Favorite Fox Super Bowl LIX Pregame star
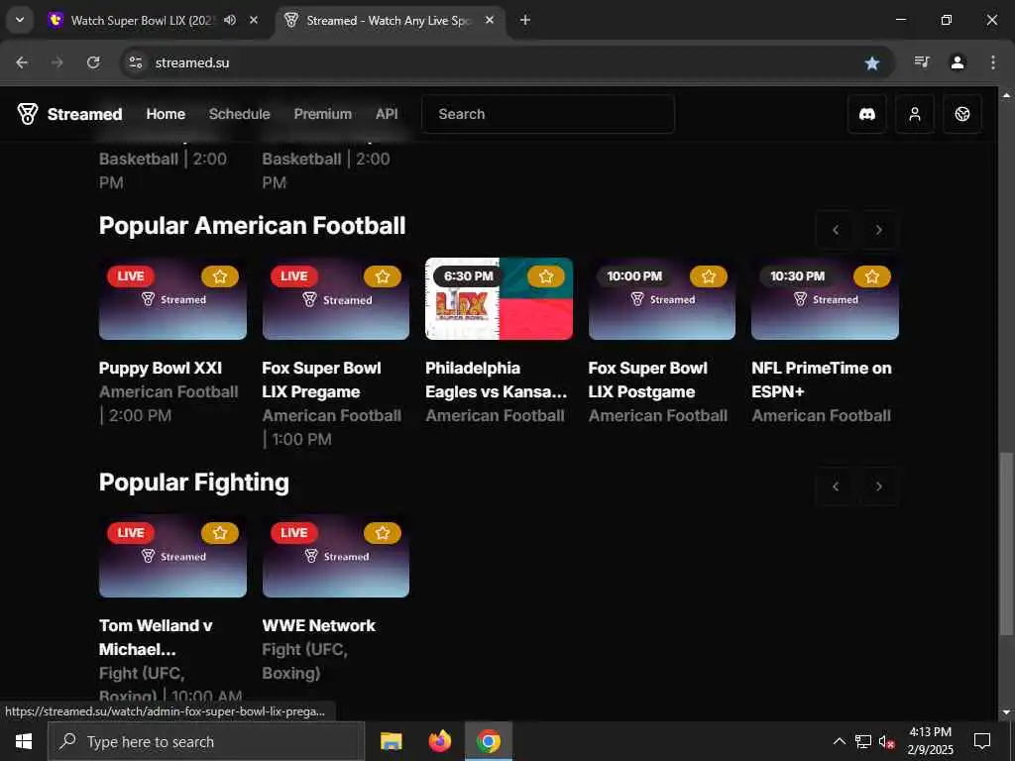The height and width of the screenshot is (761, 1015). coord(383,276)
